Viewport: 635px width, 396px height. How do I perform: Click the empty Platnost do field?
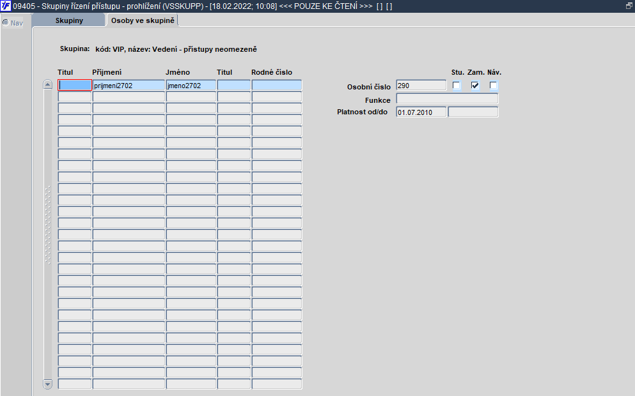tap(473, 112)
